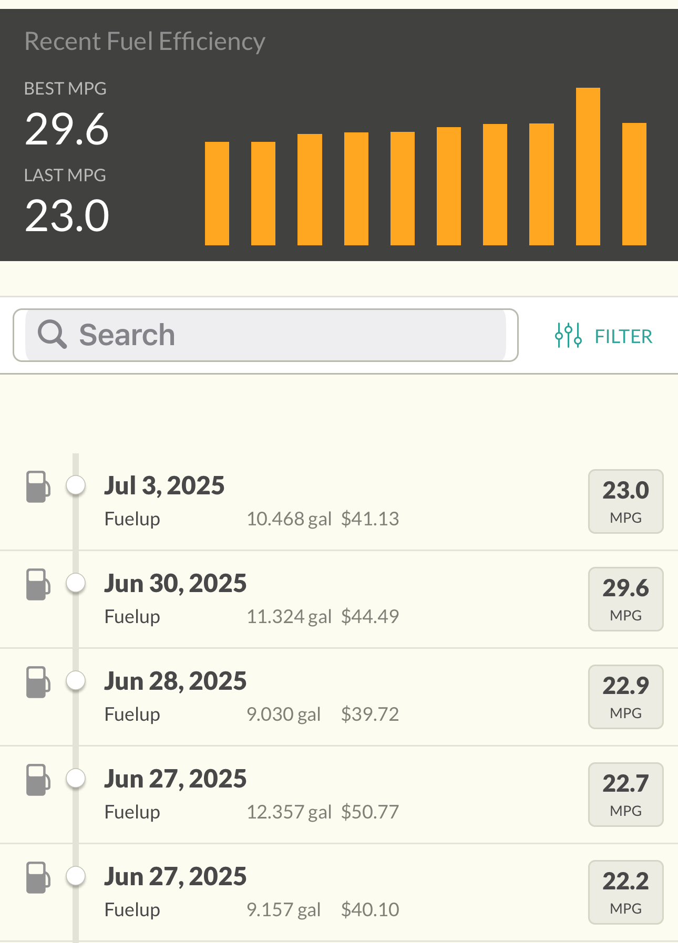
Task: Tap the fuel pump icon for Jul 3, 2025
Action: [x=38, y=487]
